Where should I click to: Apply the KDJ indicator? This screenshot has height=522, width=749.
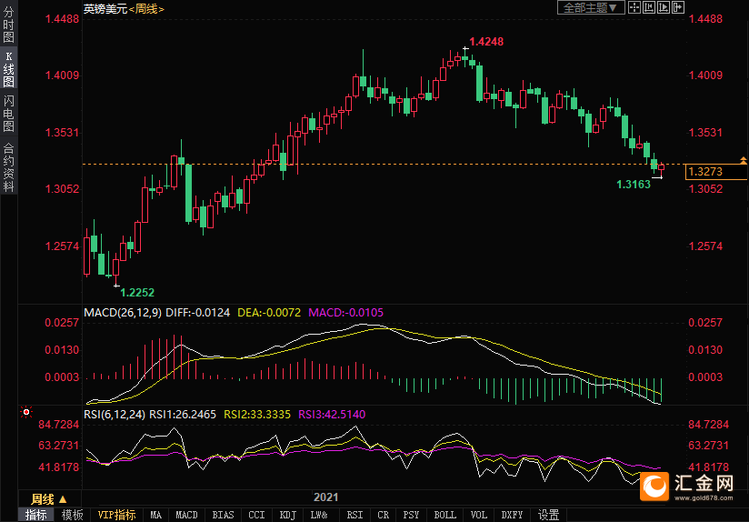[287, 515]
